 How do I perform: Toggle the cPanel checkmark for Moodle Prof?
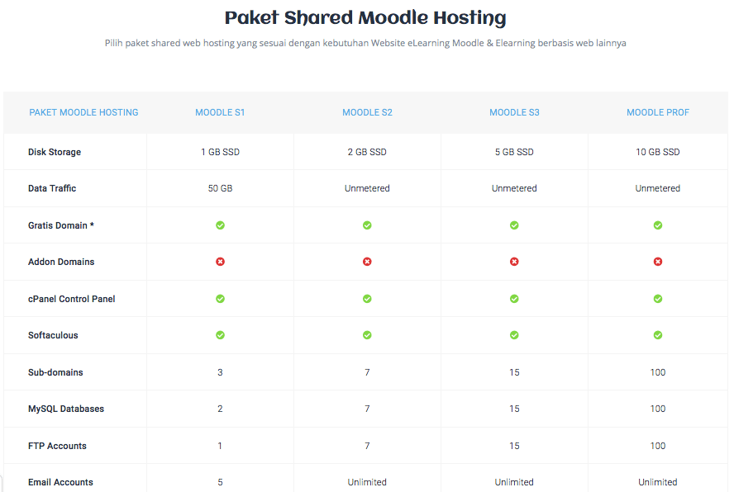658,298
